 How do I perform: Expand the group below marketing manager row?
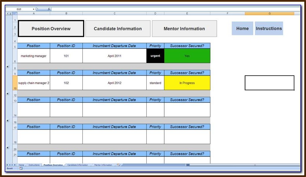(x=8, y=67)
